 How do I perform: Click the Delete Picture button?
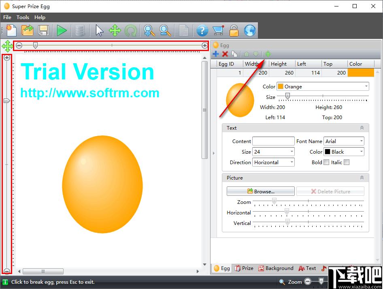click(x=330, y=191)
